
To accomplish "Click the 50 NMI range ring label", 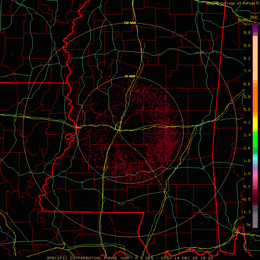I will 130,77.
